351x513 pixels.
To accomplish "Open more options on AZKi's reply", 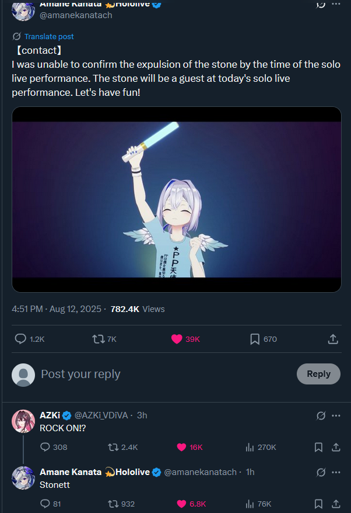I will point(336,415).
